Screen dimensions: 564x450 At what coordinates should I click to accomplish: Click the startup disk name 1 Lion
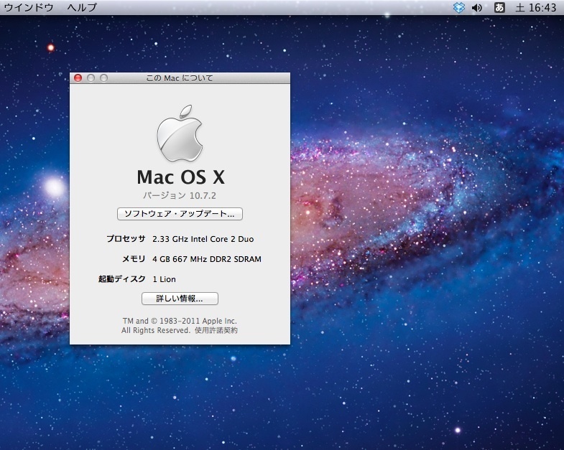point(164,279)
